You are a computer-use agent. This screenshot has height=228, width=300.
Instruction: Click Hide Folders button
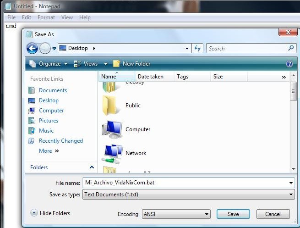tap(50, 213)
